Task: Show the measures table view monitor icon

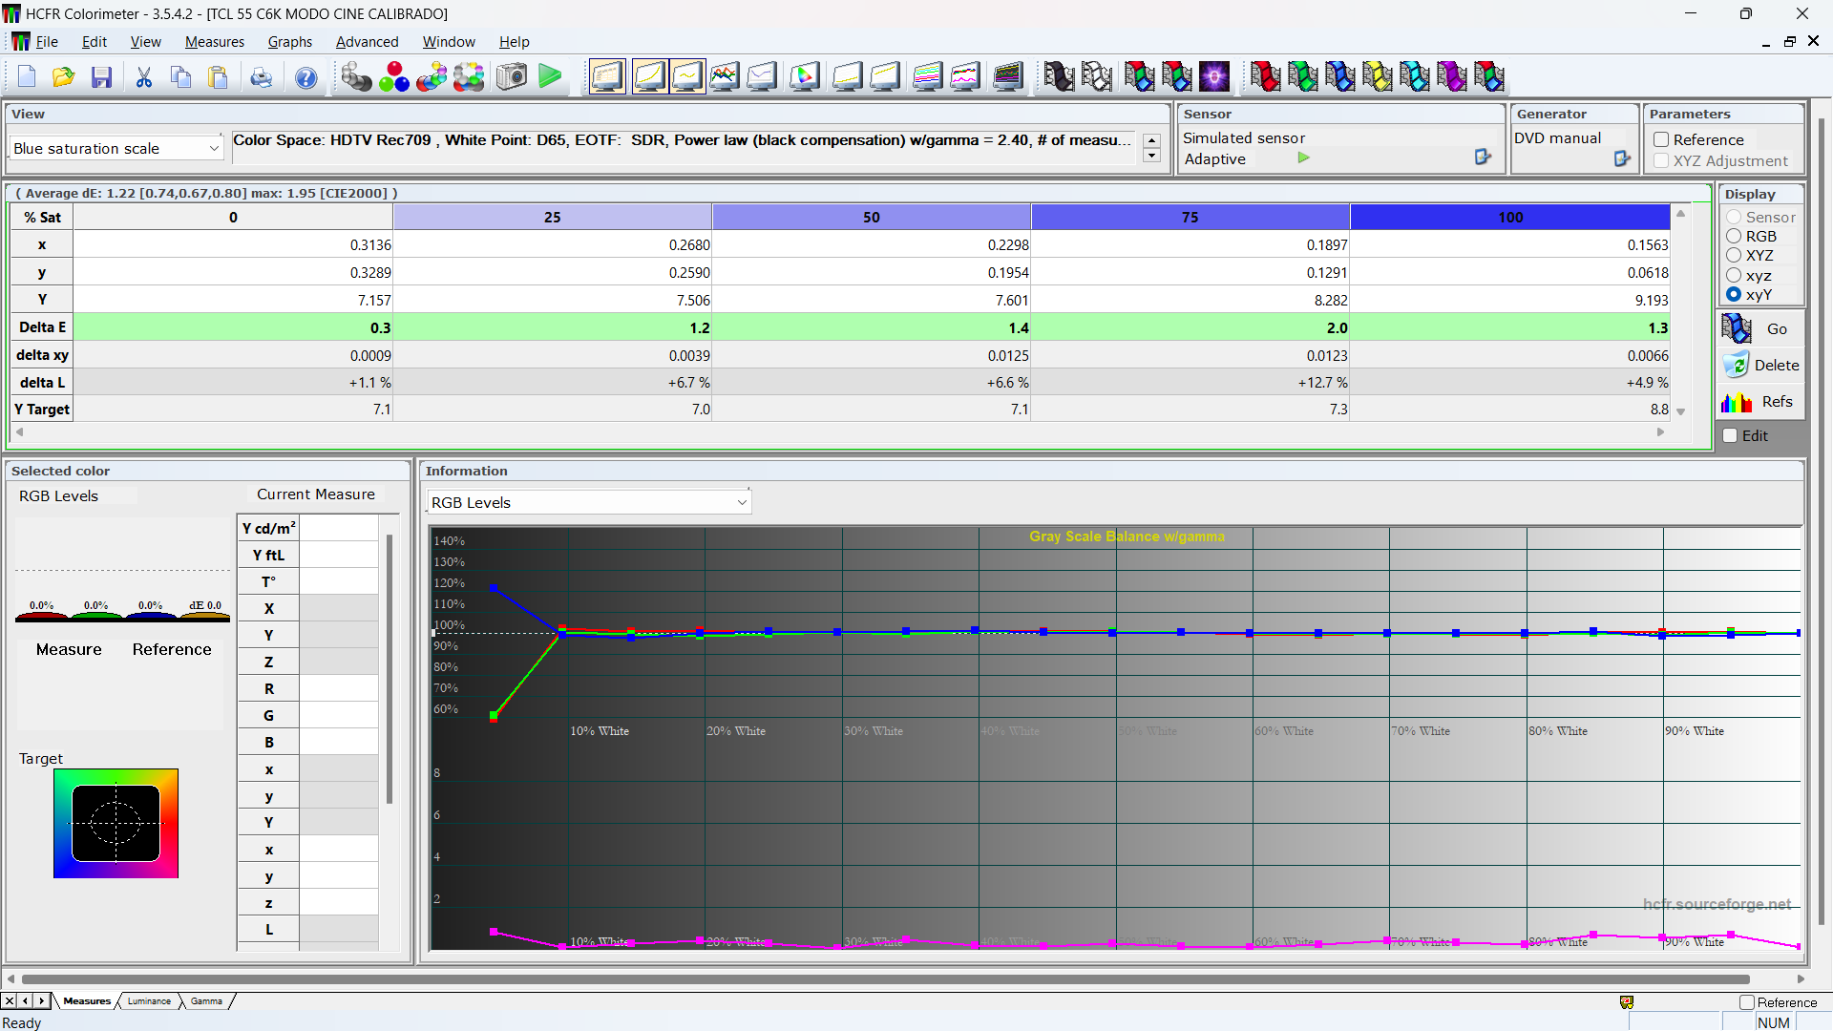Action: (x=607, y=76)
